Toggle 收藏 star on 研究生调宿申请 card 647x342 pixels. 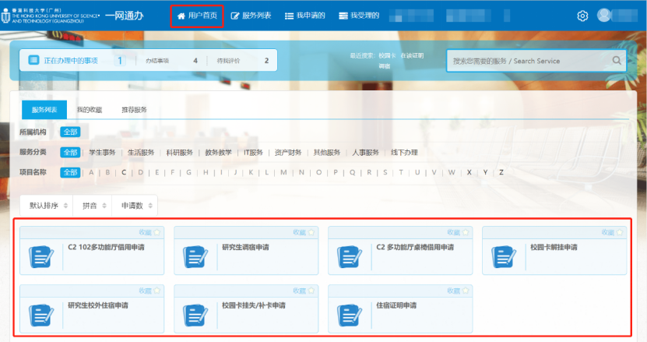click(311, 232)
